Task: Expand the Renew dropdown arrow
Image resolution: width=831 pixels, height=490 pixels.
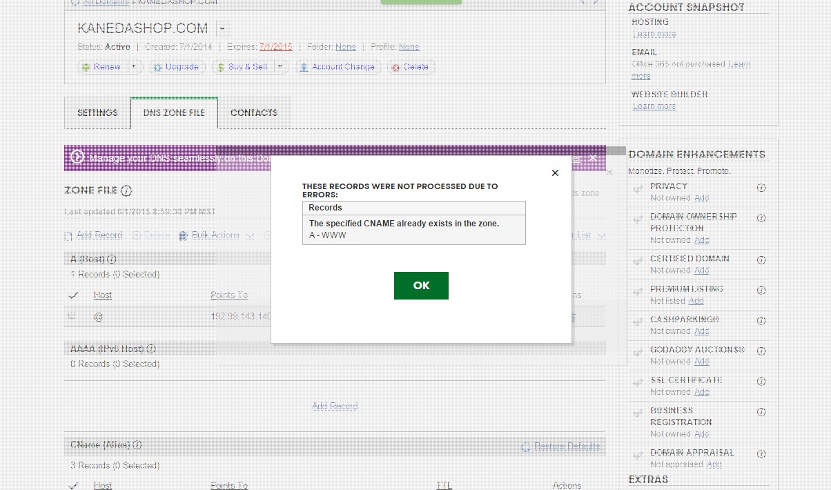Action: click(x=135, y=67)
